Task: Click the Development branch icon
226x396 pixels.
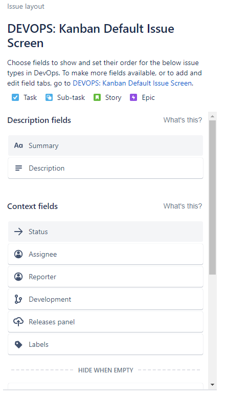Action: point(18,299)
